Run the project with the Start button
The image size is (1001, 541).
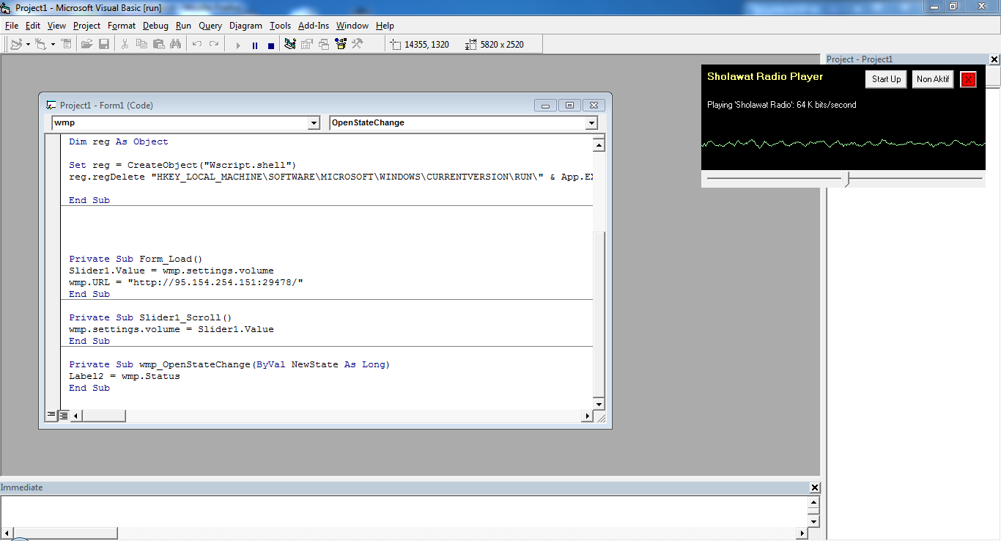coord(237,44)
